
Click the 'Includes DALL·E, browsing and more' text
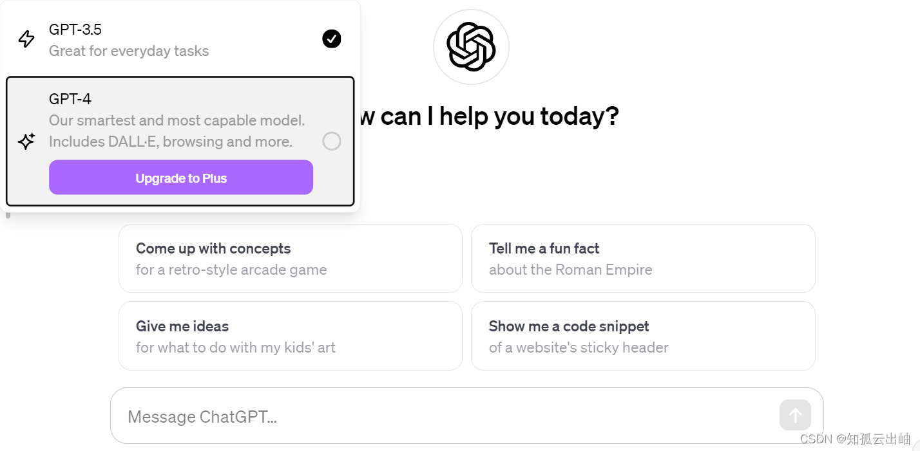point(171,142)
